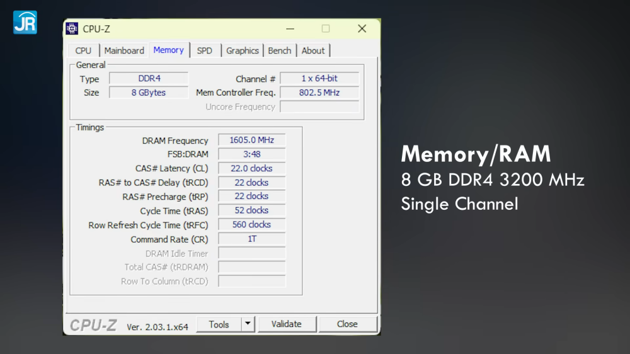
Task: Select the Memory tab
Action: coord(168,50)
